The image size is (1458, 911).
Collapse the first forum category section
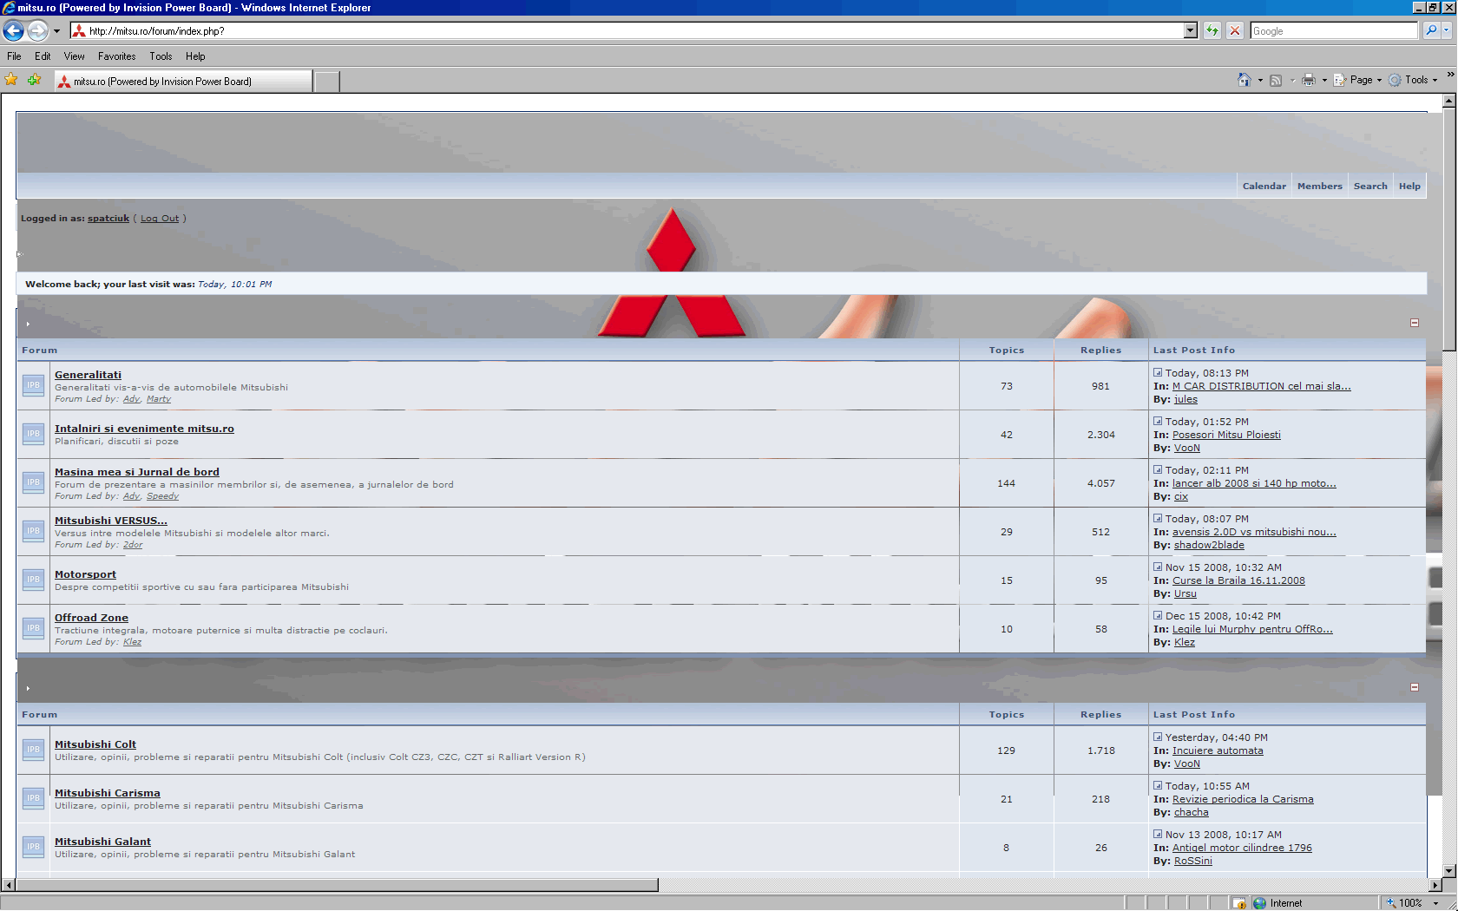[x=1415, y=323]
